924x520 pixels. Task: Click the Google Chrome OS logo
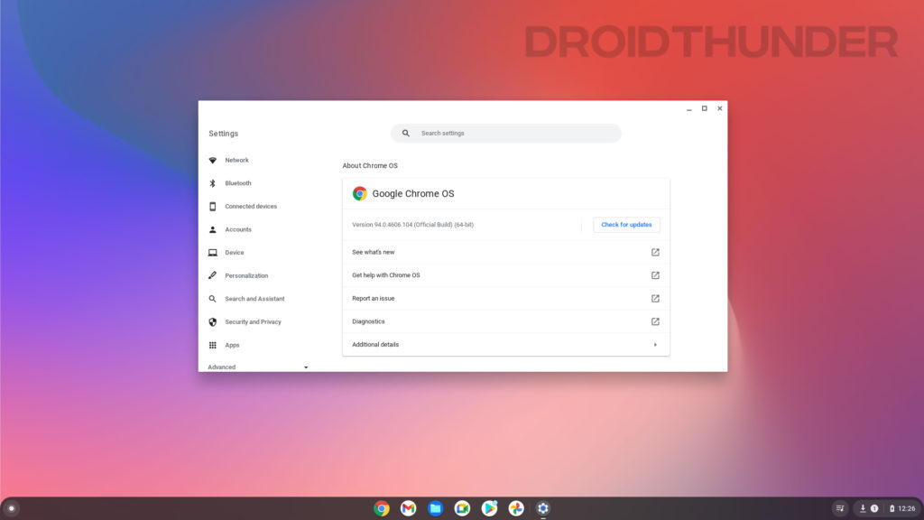coord(359,193)
